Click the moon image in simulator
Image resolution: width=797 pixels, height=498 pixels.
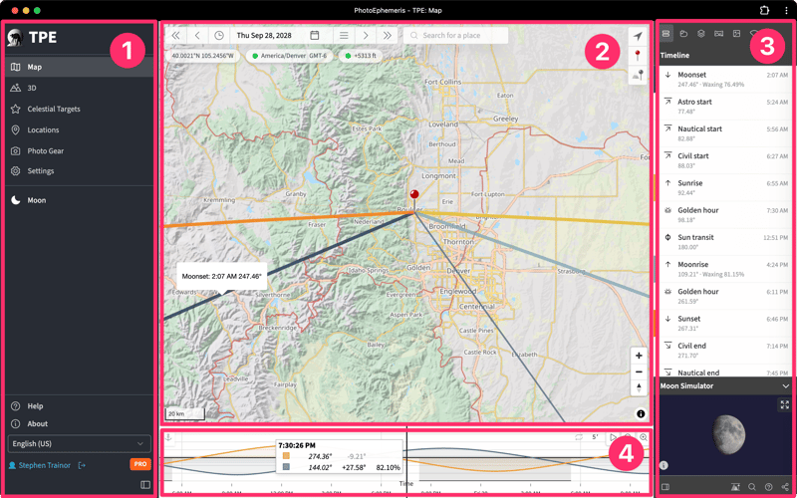pyautogui.click(x=729, y=435)
